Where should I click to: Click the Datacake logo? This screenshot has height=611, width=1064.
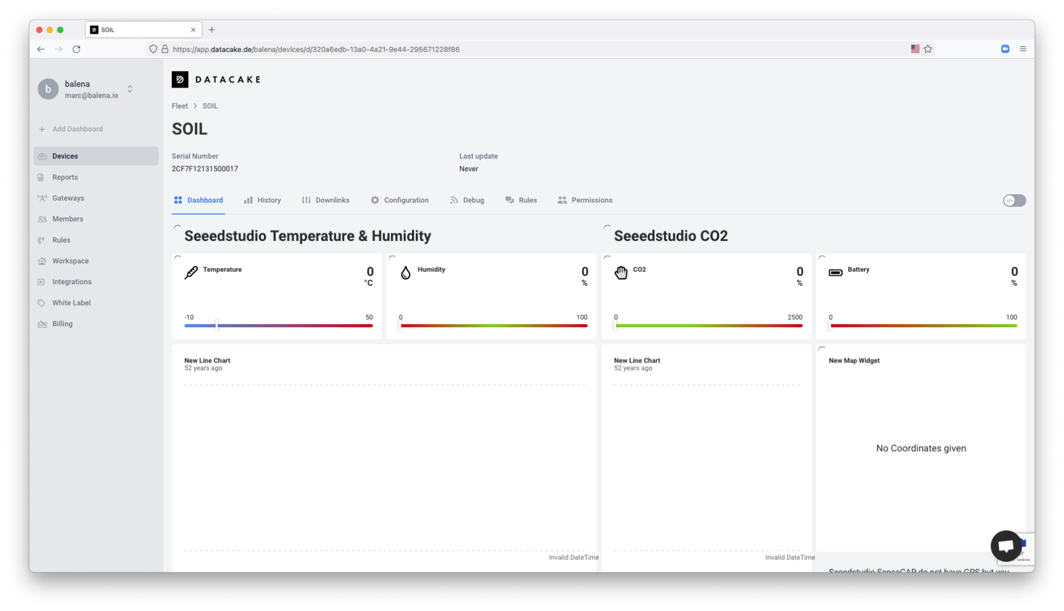[x=216, y=79]
